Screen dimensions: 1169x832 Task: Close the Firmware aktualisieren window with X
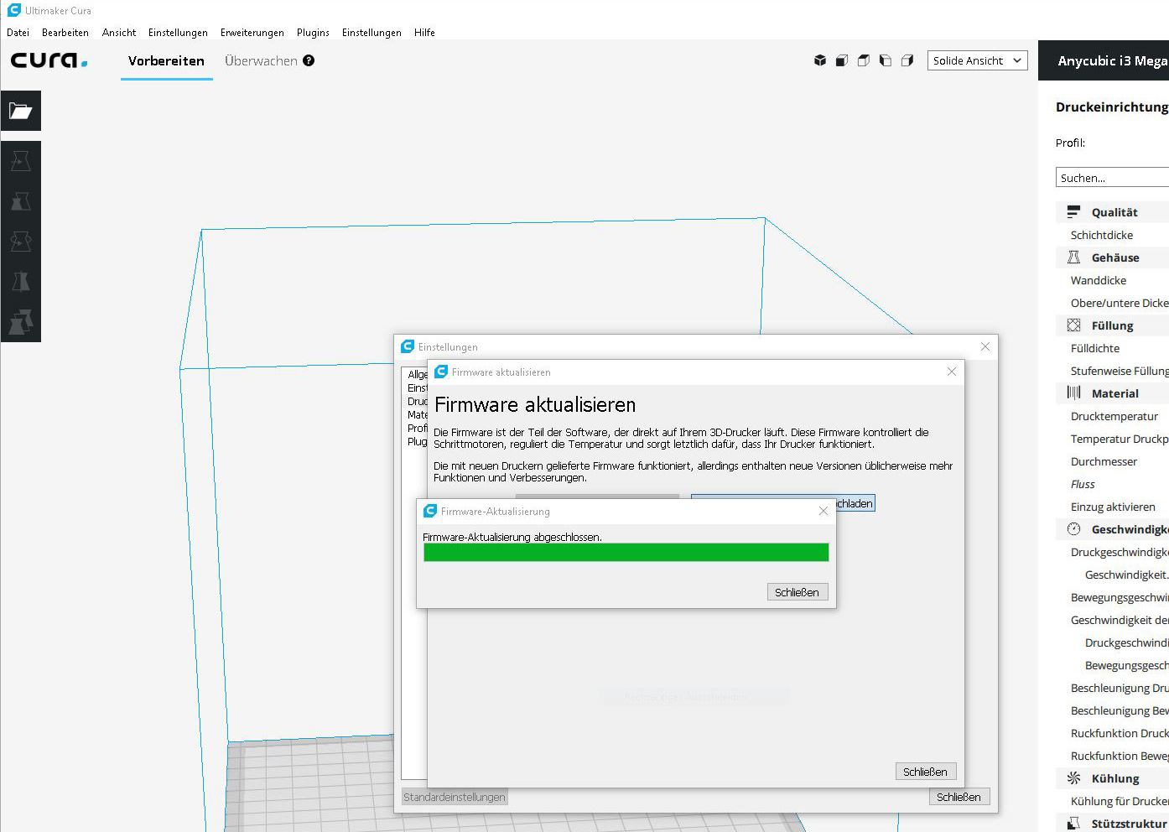coord(951,372)
